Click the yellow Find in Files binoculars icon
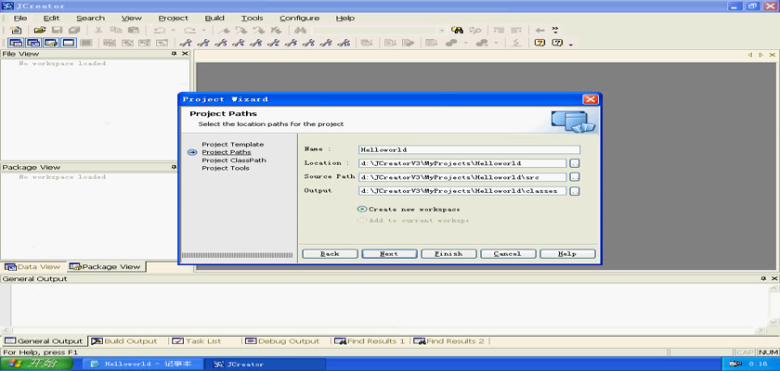The height and width of the screenshot is (371, 780). click(x=457, y=31)
